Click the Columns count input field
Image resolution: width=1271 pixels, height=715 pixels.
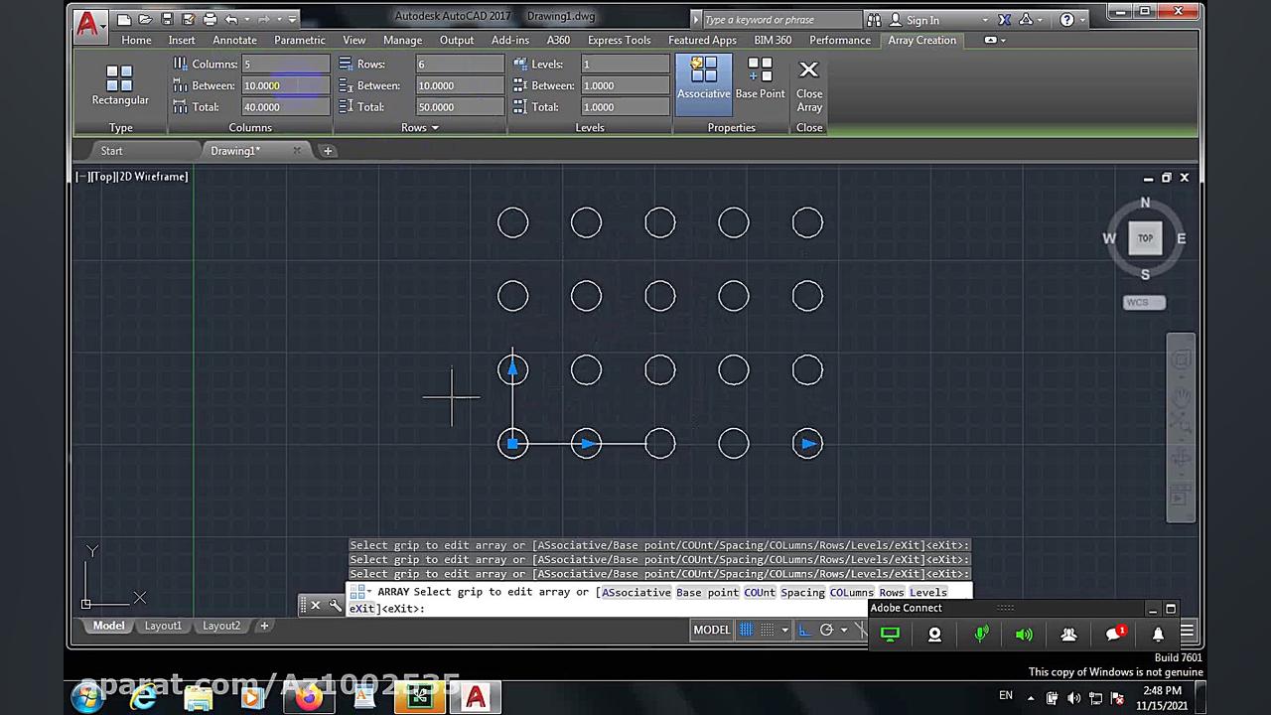285,64
